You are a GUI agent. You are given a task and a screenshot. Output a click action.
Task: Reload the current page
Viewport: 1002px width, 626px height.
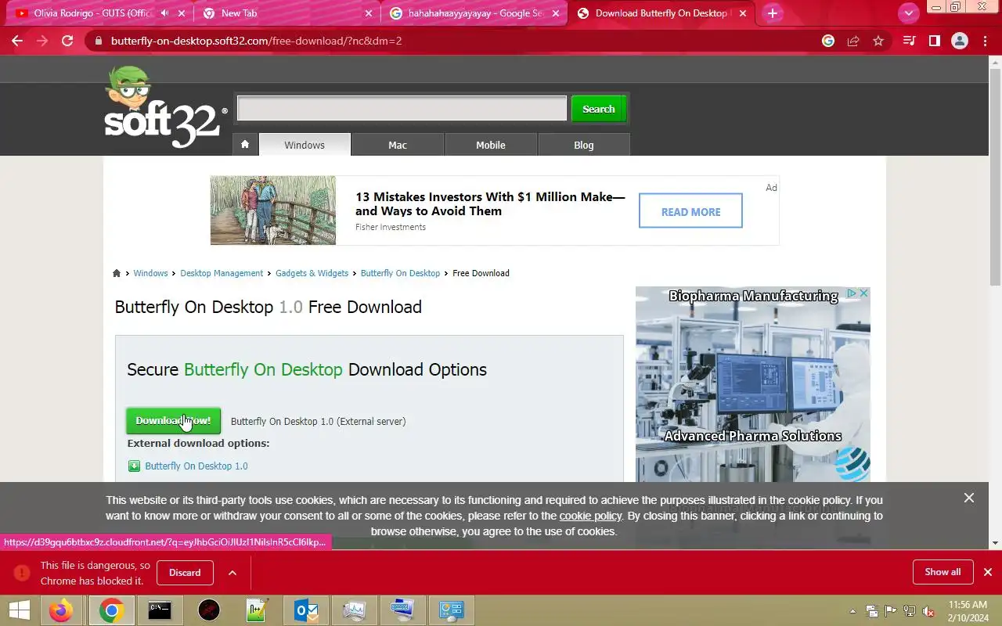tap(67, 41)
